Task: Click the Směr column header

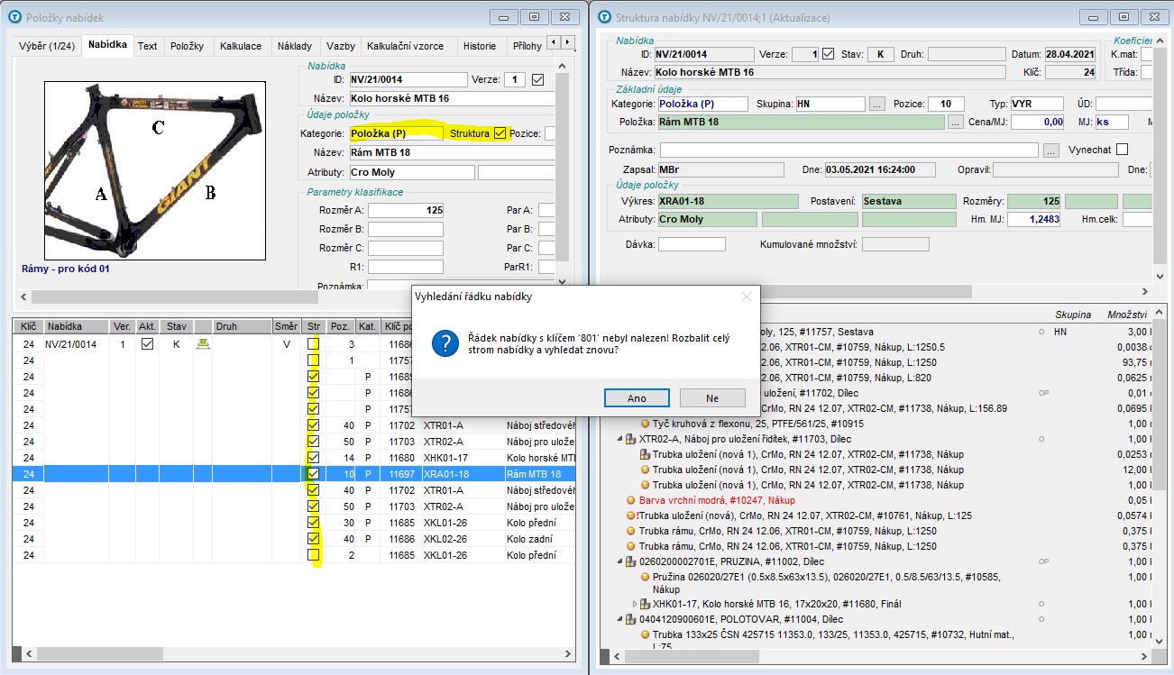Action: pyautogui.click(x=287, y=326)
